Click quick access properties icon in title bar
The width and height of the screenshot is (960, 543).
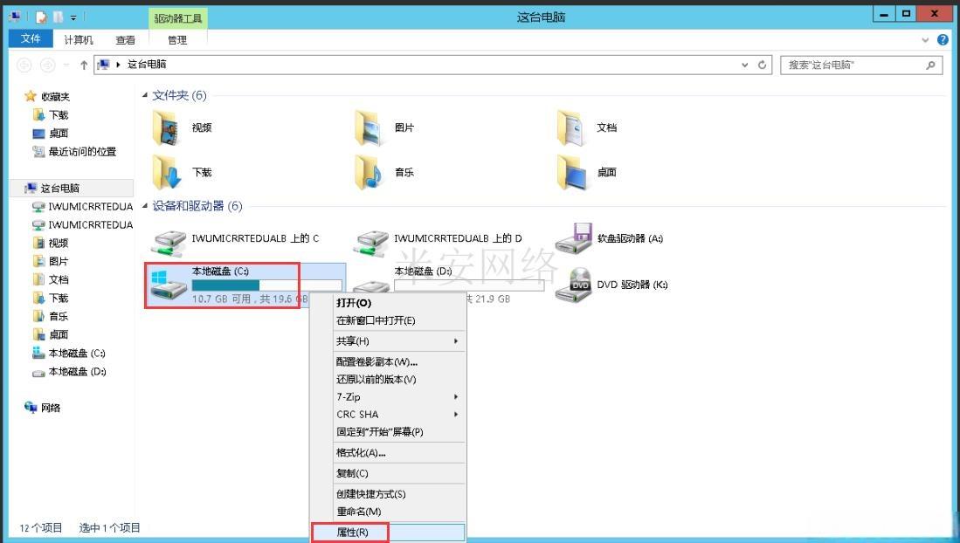pos(41,17)
